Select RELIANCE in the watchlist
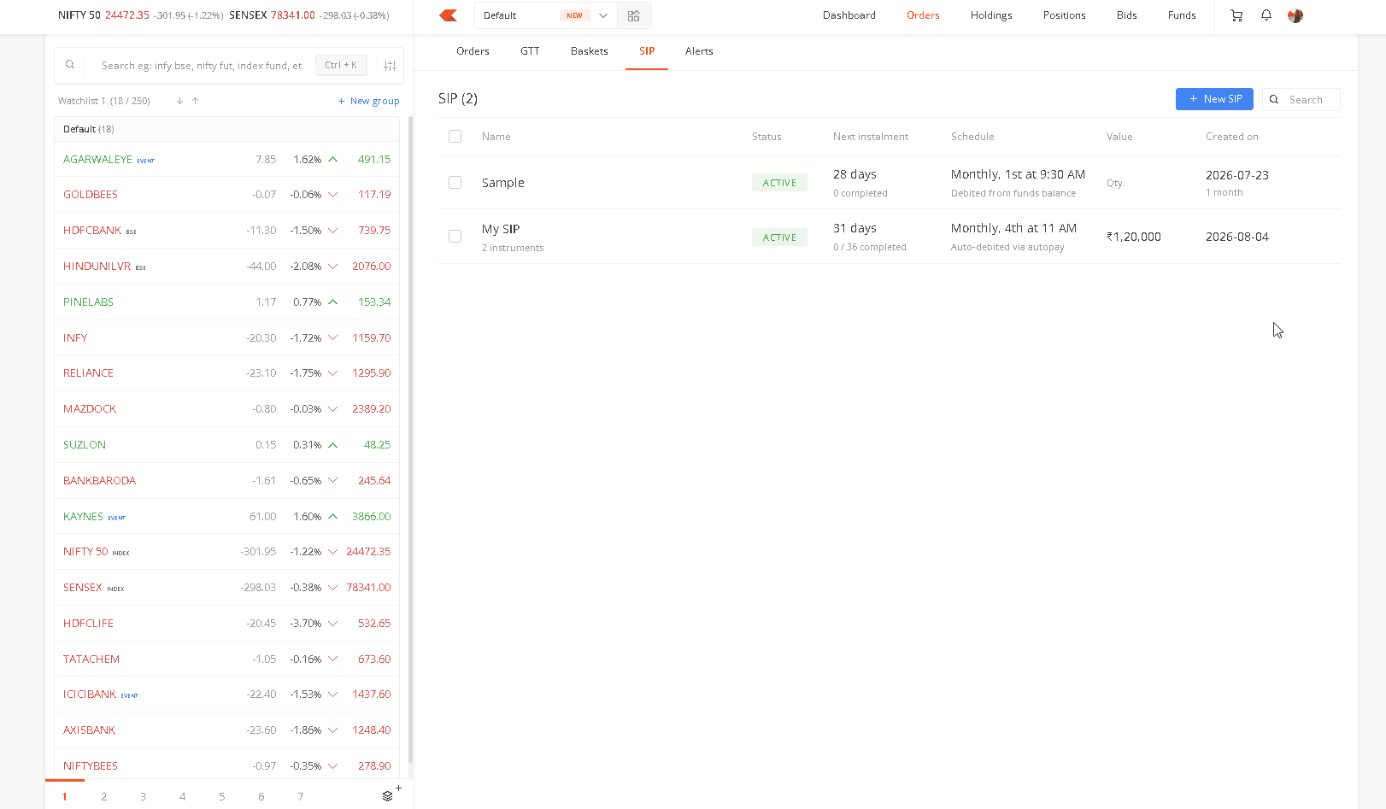Screen dimensions: 1386x809 (x=226, y=373)
